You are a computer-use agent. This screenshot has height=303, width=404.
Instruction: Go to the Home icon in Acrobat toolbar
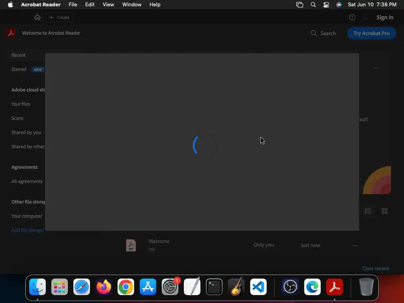37,17
